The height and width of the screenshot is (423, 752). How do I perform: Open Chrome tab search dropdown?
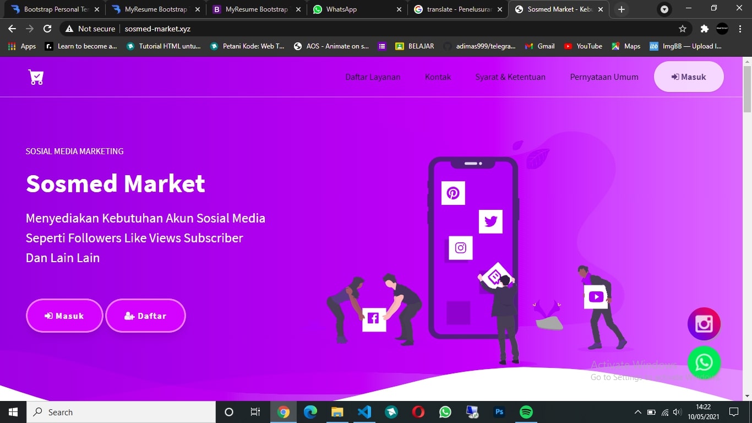point(664,9)
